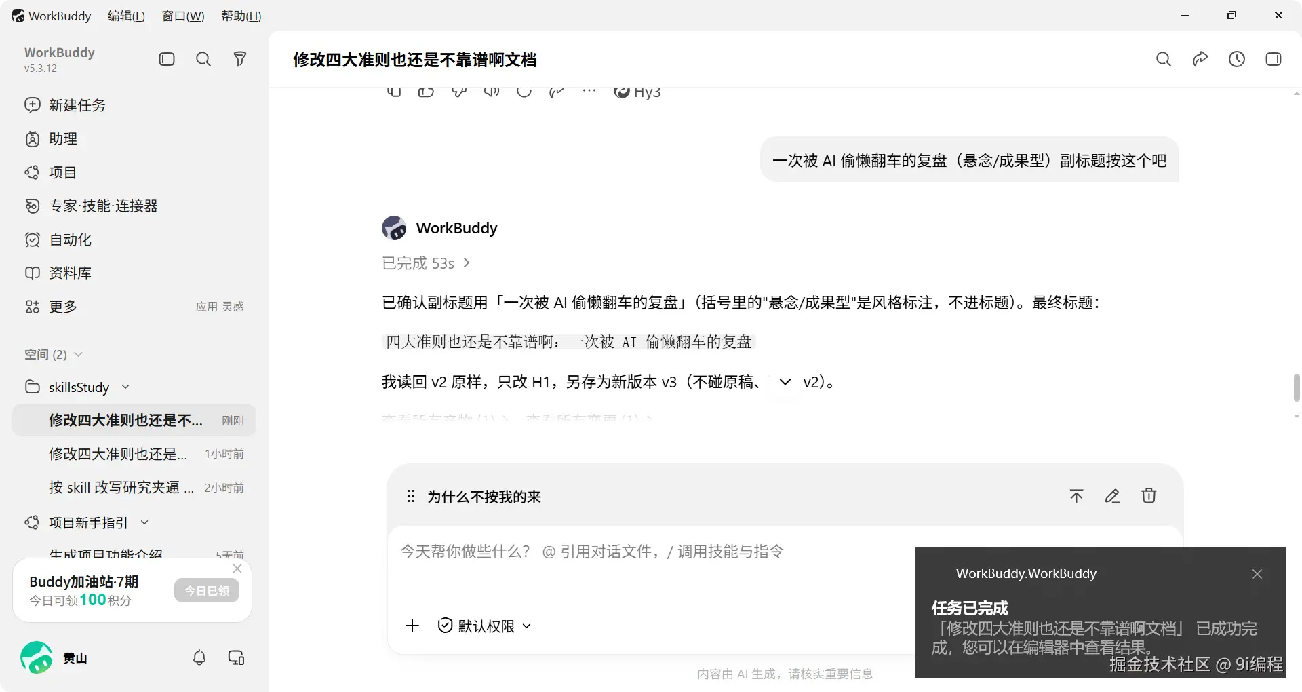Click the user message bubble about 副标题

pos(970,160)
